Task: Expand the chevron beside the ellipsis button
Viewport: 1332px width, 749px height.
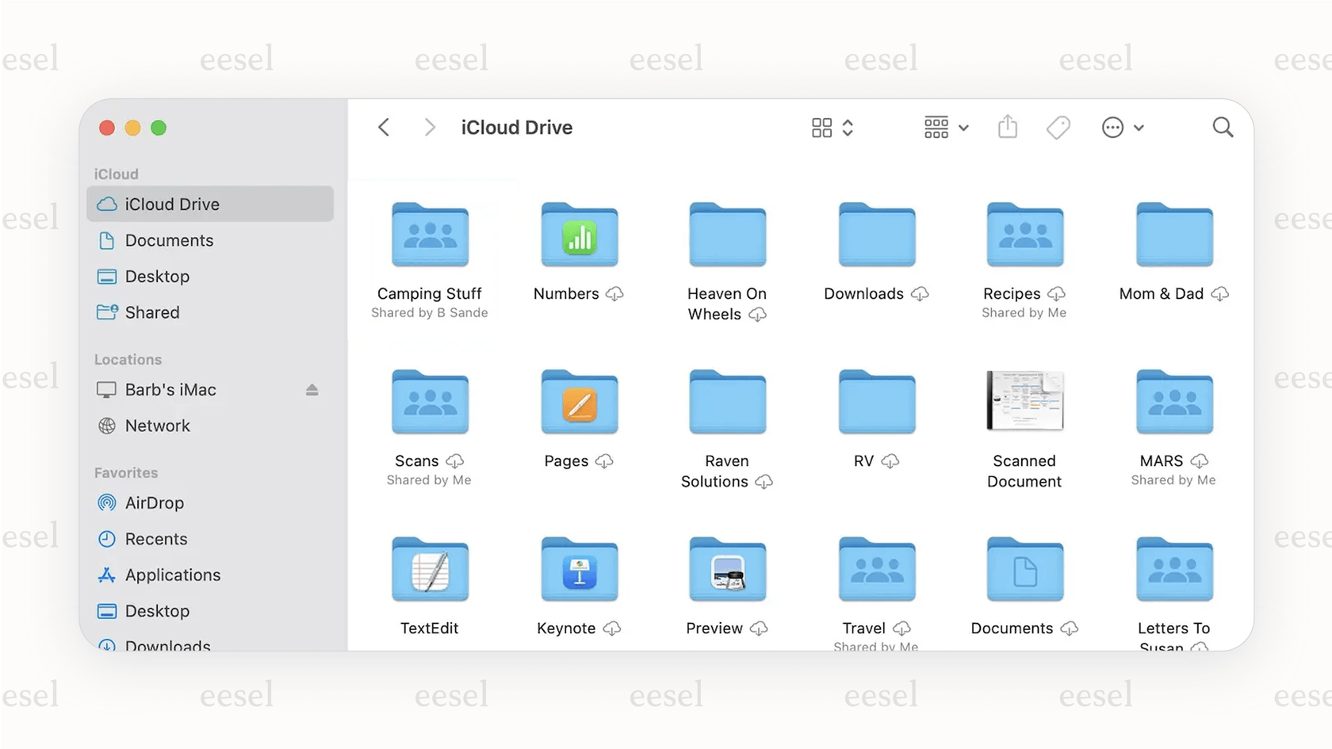Action: [x=1139, y=127]
